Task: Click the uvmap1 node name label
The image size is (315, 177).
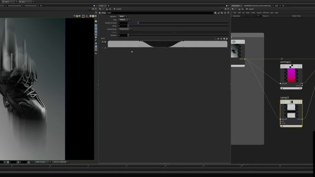Action: 285,62
